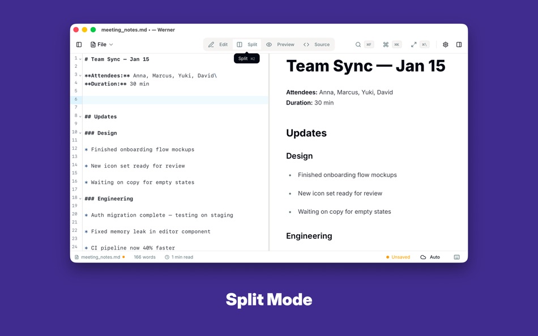
Task: Click '* Fixed memory leak in editor component' line
Action: [x=148, y=231]
